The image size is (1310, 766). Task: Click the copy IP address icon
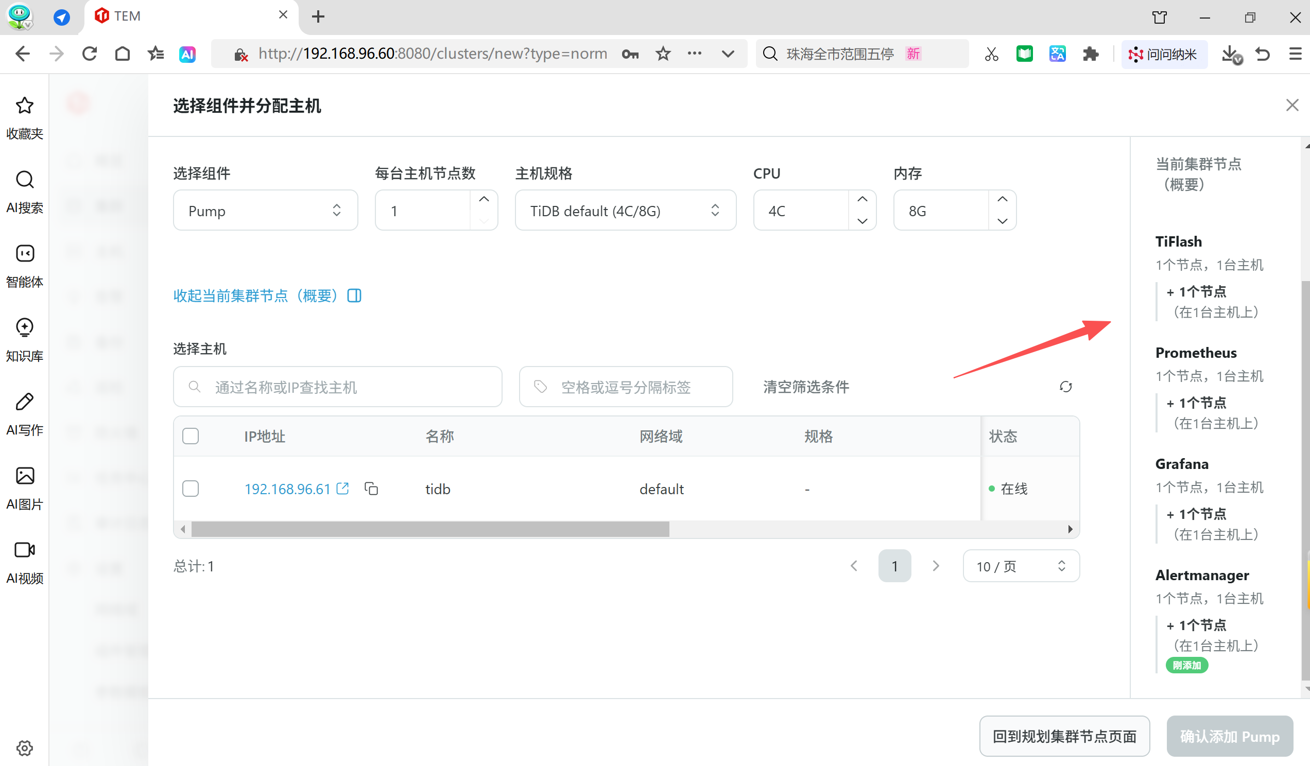371,489
